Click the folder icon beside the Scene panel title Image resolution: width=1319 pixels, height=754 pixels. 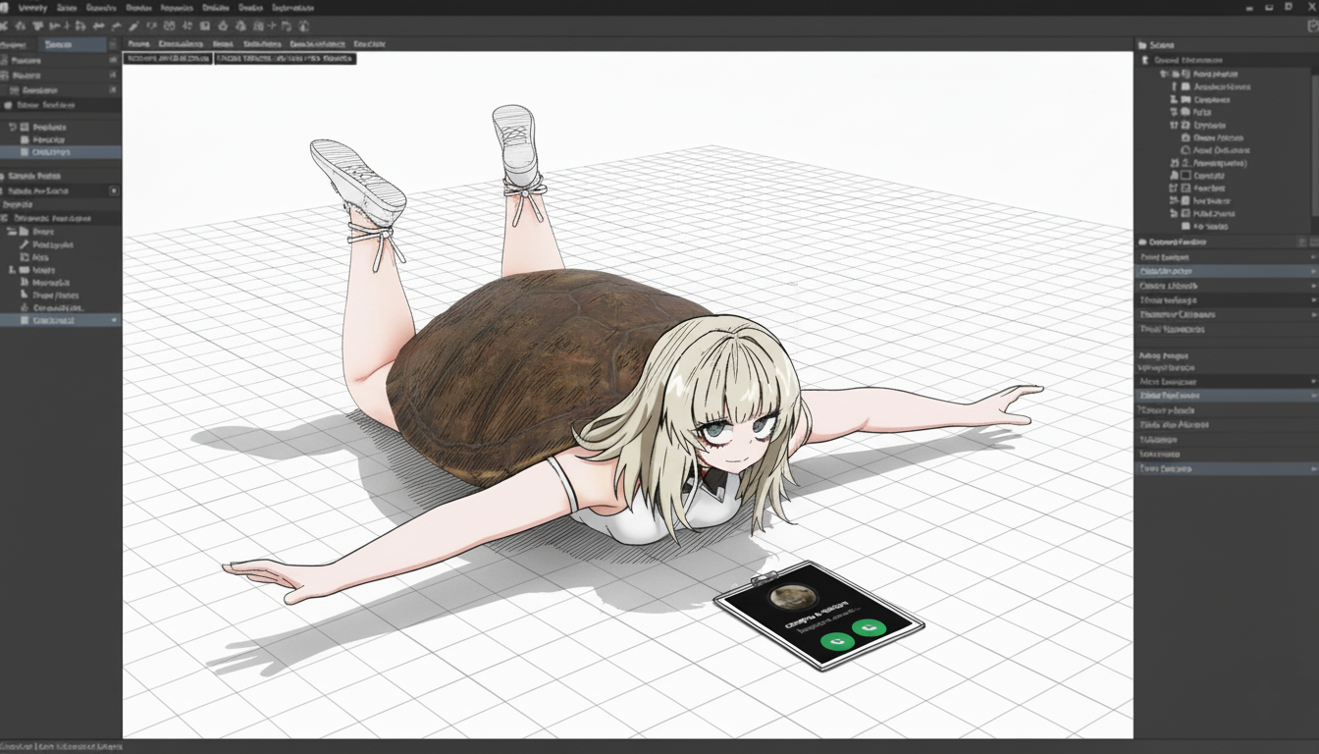tap(1142, 45)
